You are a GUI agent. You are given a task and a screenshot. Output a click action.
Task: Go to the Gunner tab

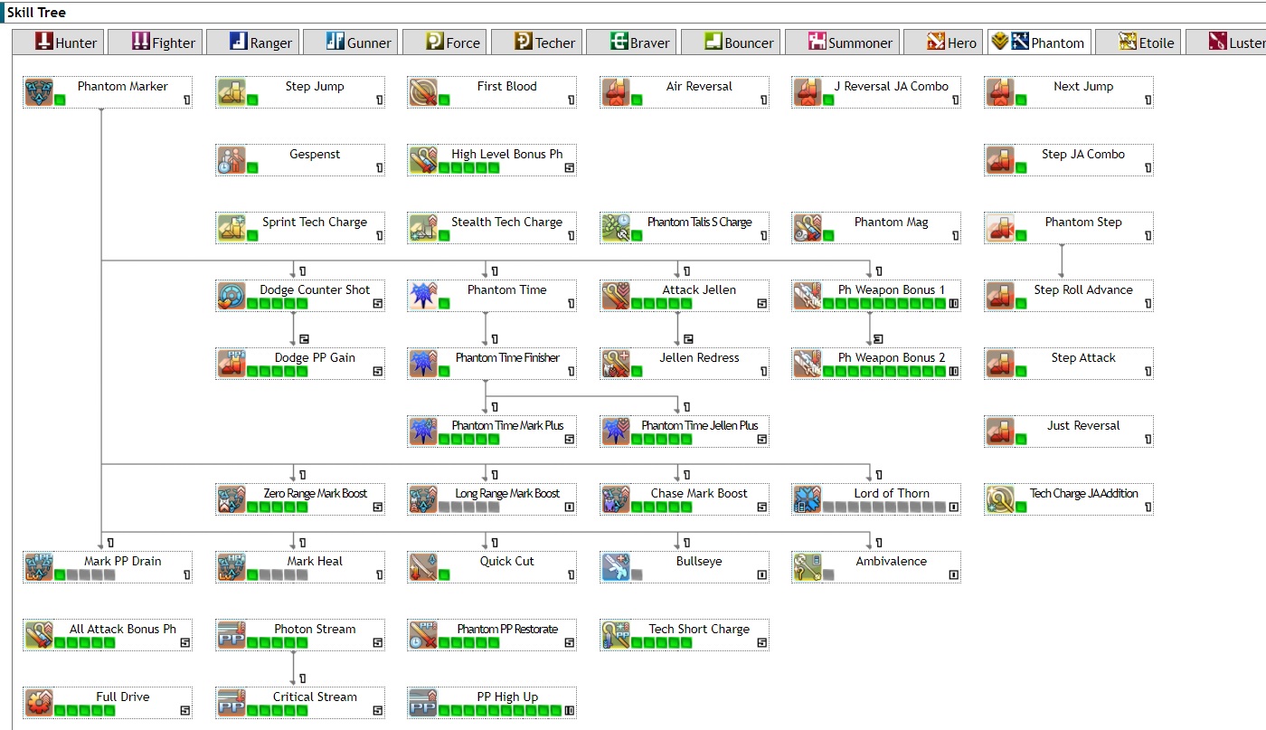(x=349, y=43)
